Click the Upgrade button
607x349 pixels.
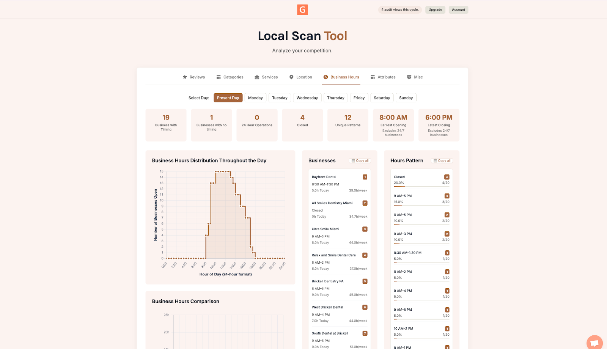(x=435, y=9)
